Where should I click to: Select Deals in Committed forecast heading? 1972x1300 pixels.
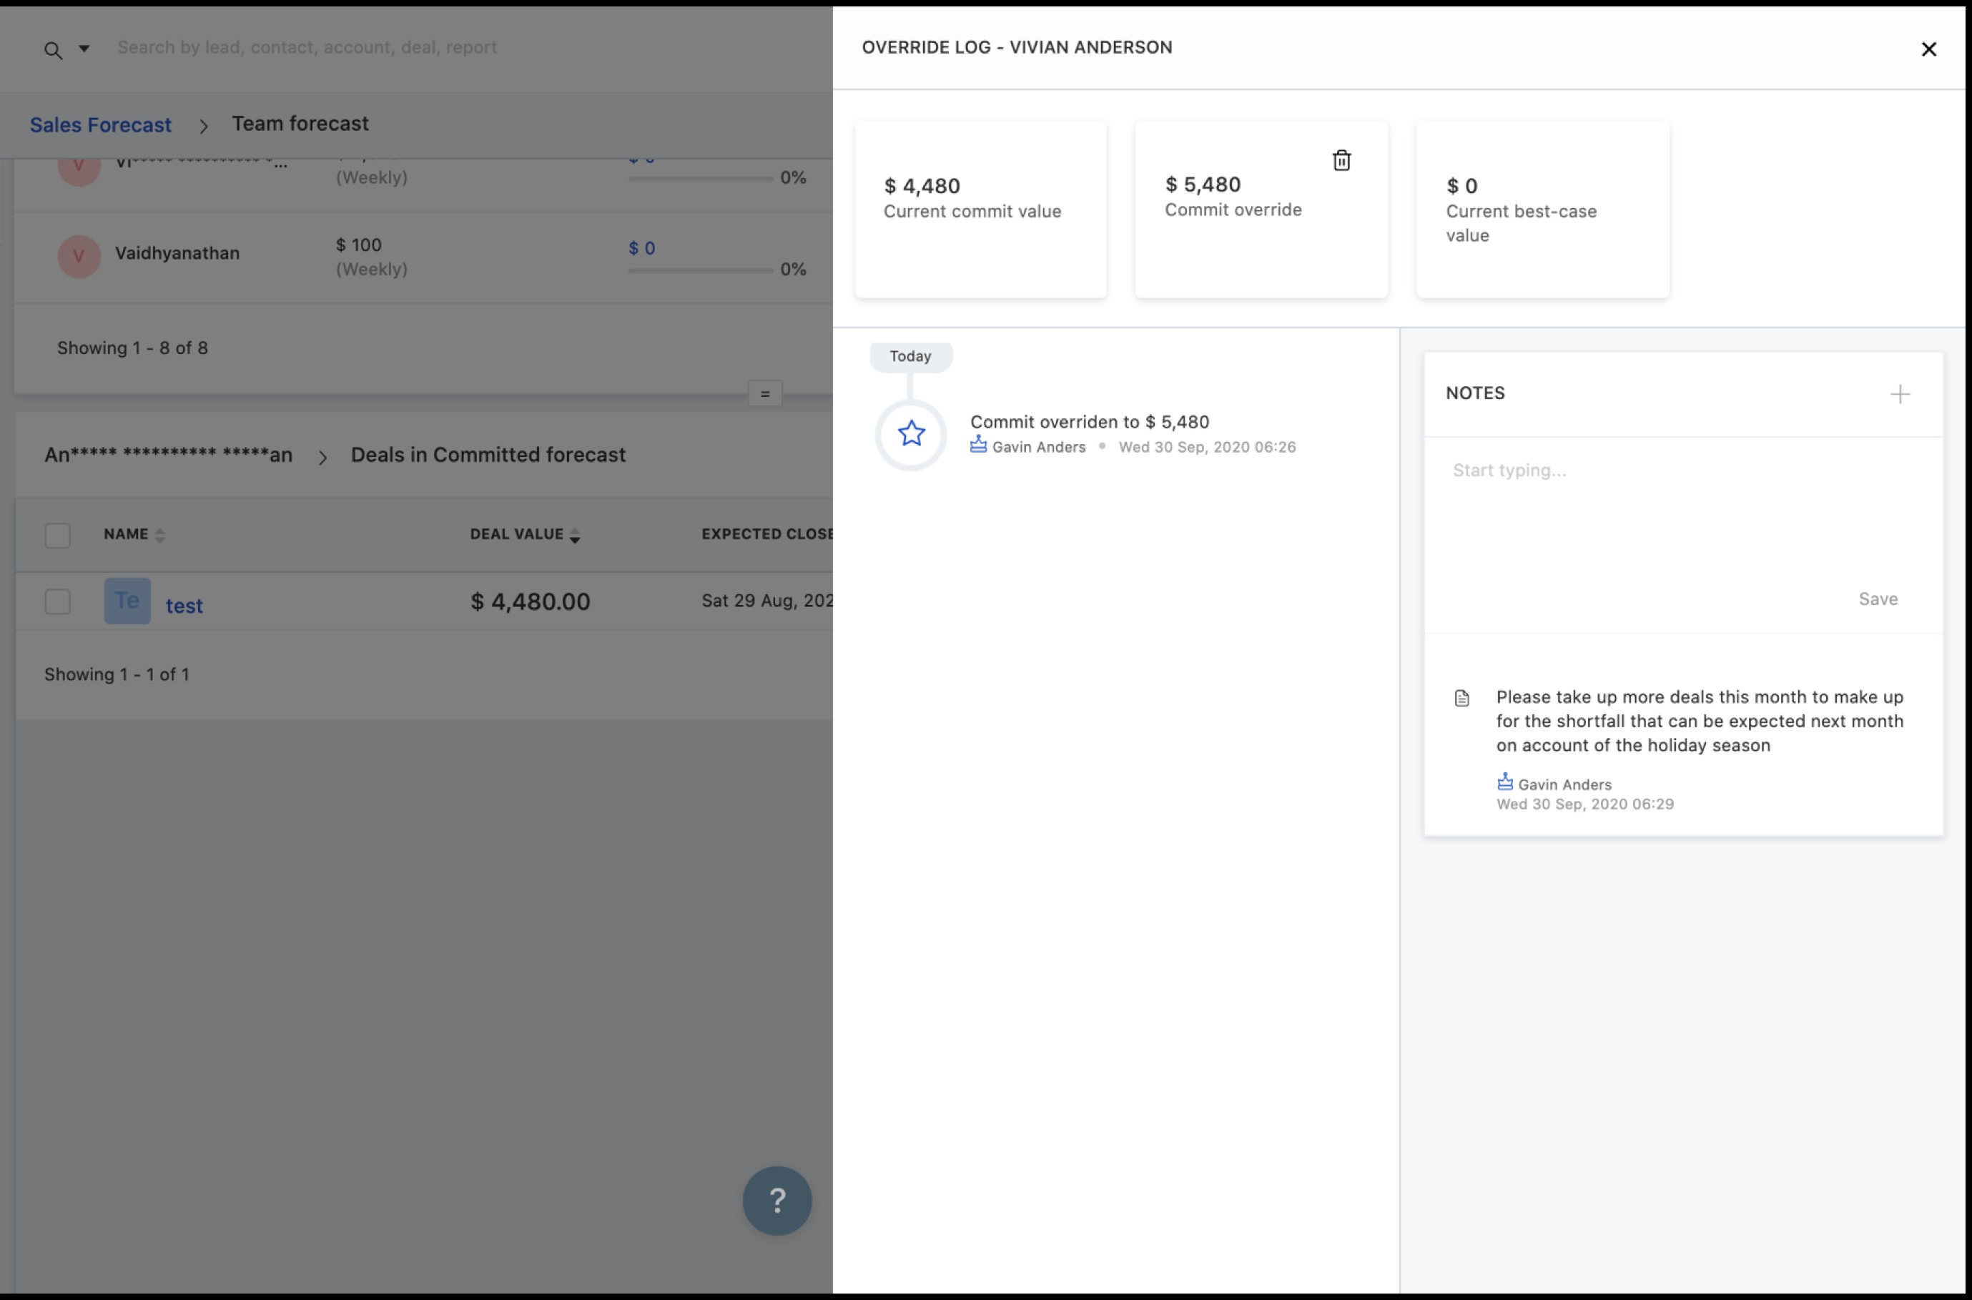click(488, 456)
